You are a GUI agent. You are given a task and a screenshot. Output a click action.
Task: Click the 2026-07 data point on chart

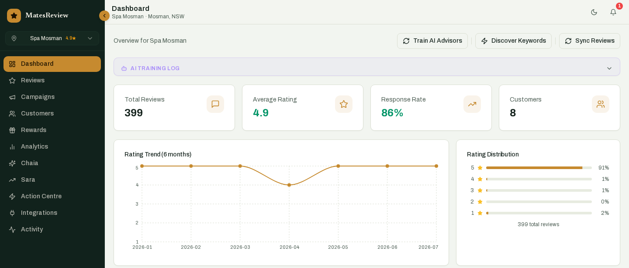[x=436, y=166]
